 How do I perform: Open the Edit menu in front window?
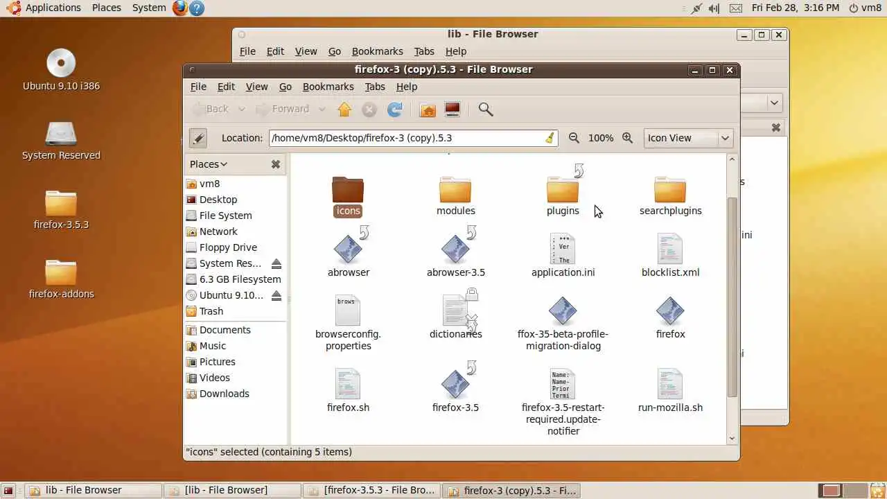[x=226, y=87]
